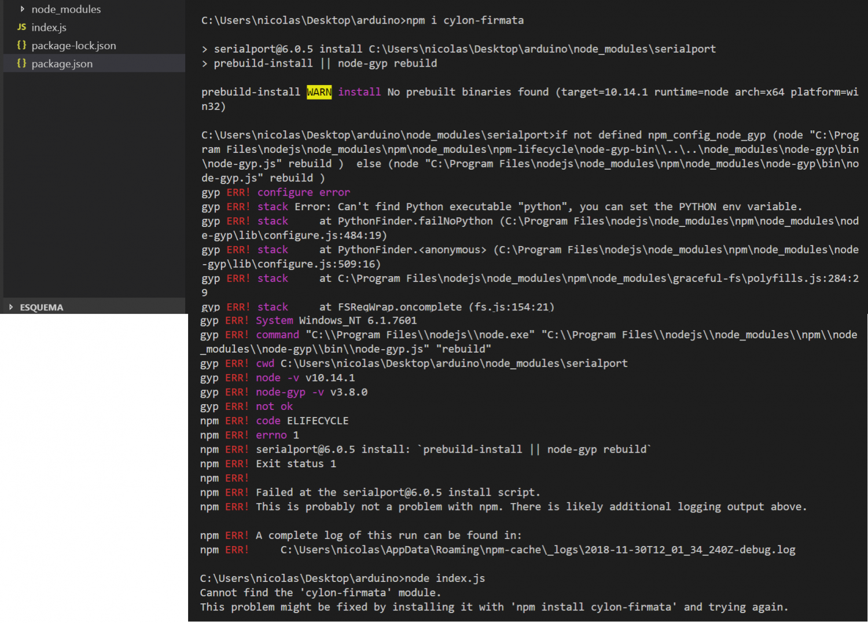Screen dimensions: 868x623
Task: Click the JS icon of index.js
Action: pyautogui.click(x=21, y=27)
